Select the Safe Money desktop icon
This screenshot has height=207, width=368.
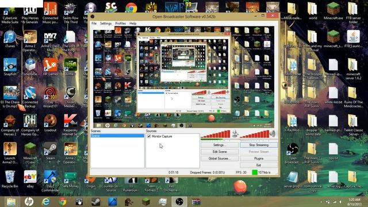(x=70, y=180)
